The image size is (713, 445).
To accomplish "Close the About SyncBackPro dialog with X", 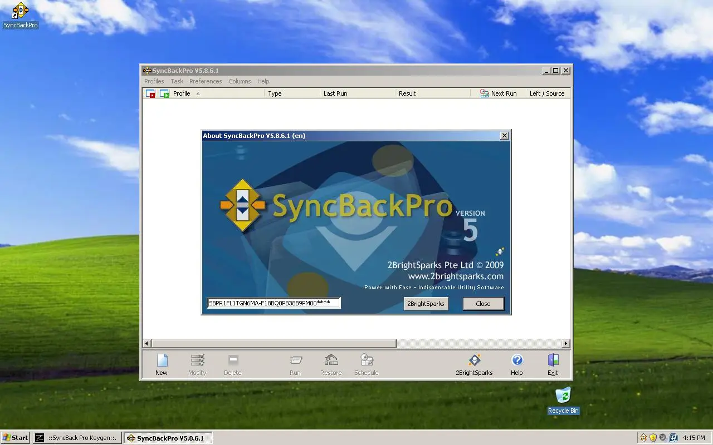I will point(504,136).
